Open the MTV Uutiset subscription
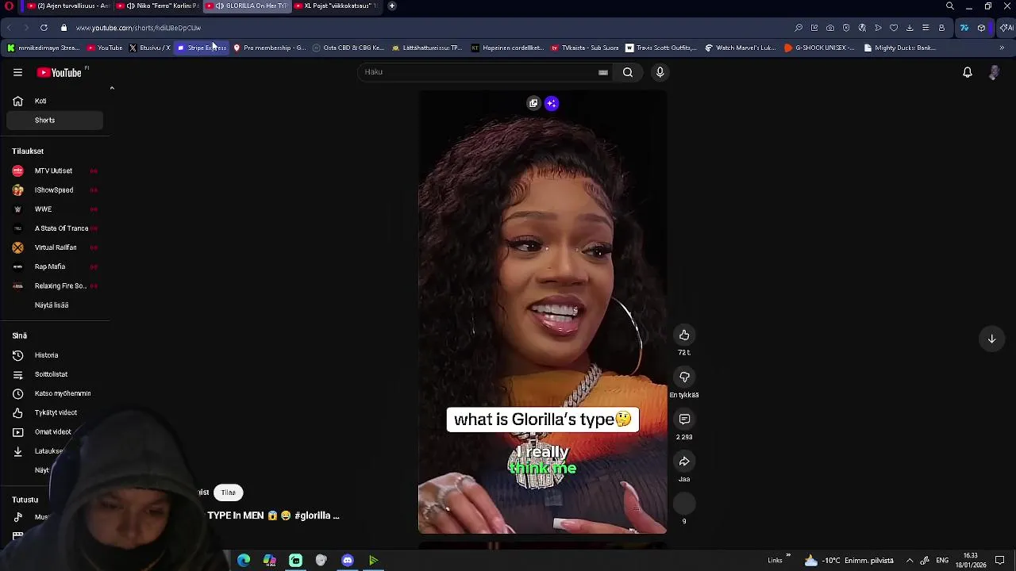Viewport: 1016px width, 571px height. tap(54, 171)
